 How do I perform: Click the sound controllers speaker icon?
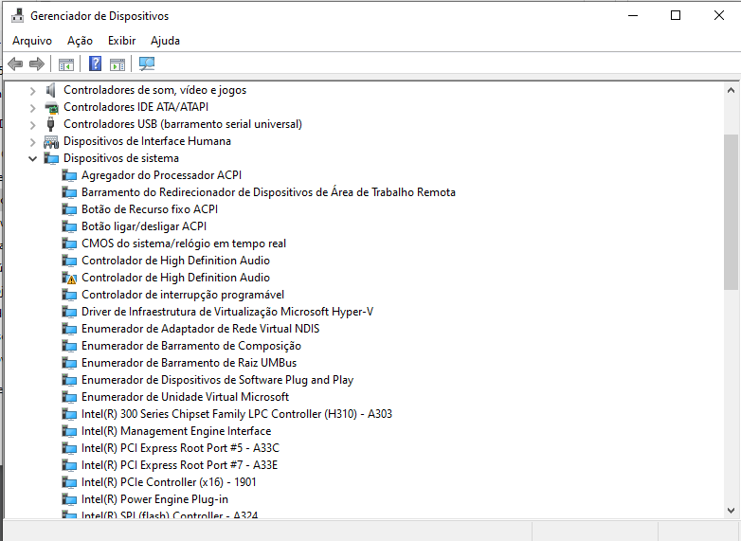point(50,90)
